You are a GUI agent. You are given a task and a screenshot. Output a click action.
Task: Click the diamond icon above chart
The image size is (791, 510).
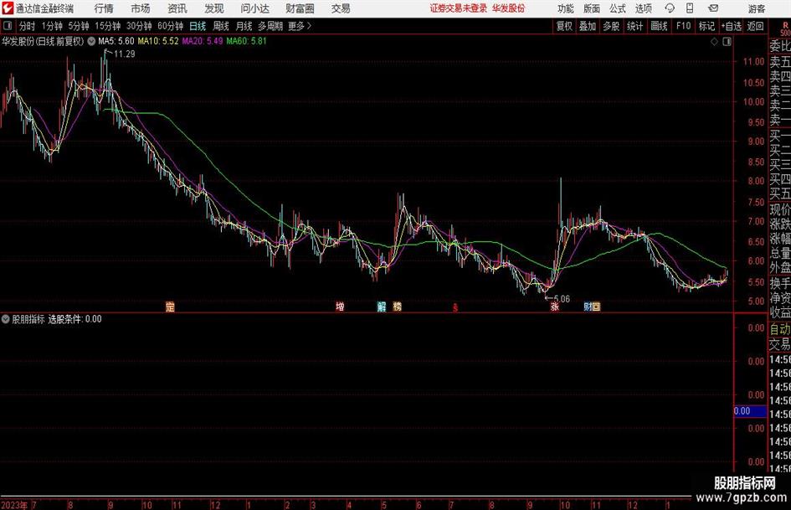714,42
